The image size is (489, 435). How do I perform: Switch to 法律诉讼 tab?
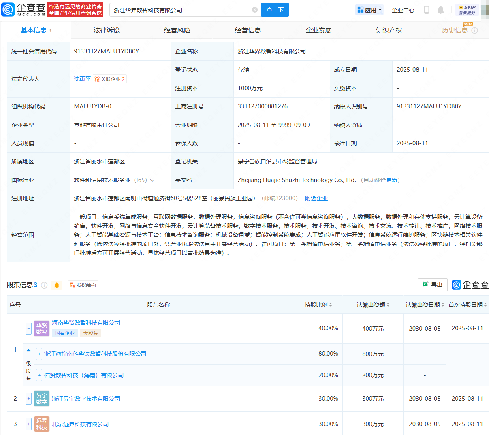pos(107,30)
